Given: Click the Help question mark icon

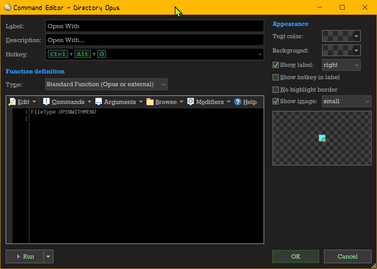Looking at the screenshot, I should click(x=237, y=102).
